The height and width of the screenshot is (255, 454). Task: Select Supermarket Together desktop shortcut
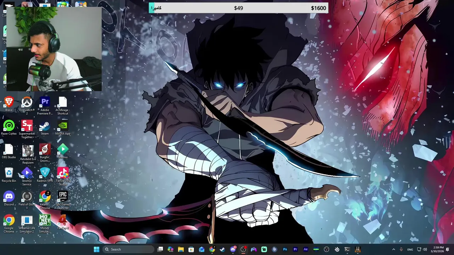pyautogui.click(x=27, y=130)
